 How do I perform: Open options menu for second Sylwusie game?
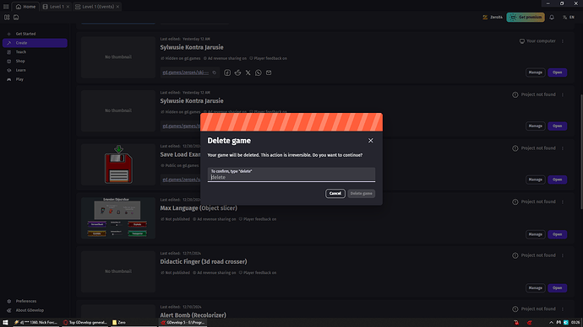(x=563, y=94)
